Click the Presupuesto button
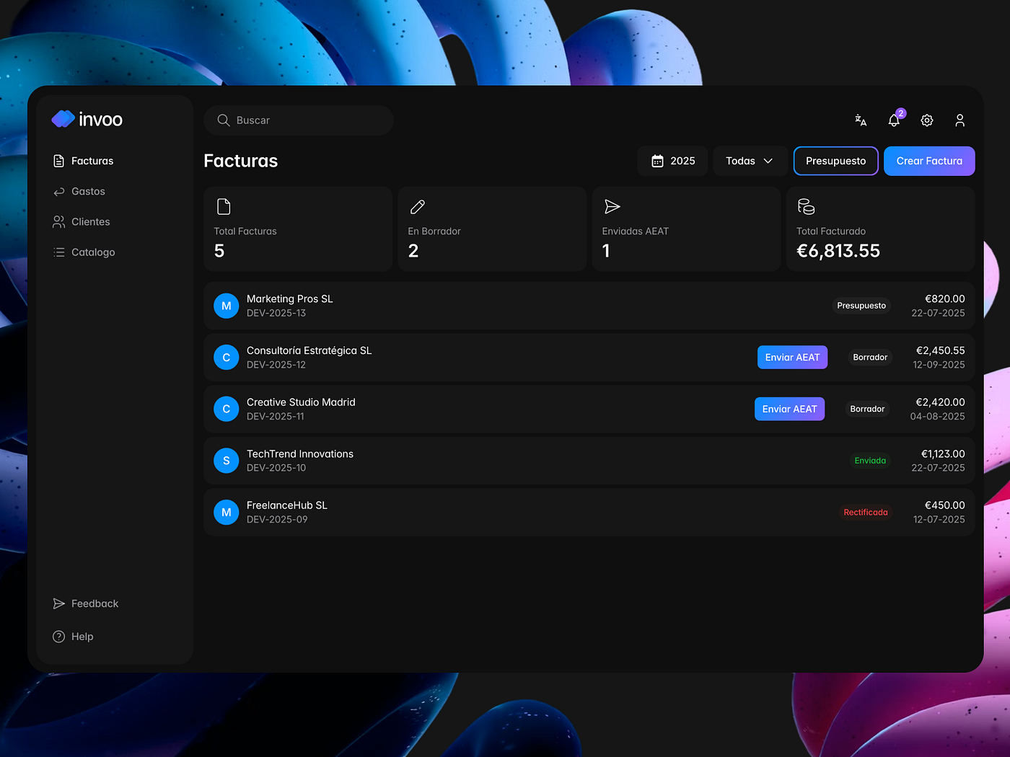The height and width of the screenshot is (757, 1010). [x=835, y=161]
